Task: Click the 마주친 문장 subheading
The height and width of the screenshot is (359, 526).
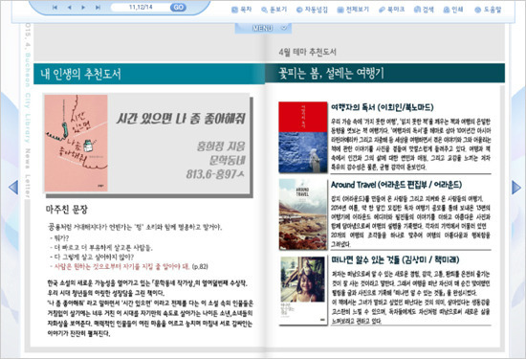Action: coord(67,210)
